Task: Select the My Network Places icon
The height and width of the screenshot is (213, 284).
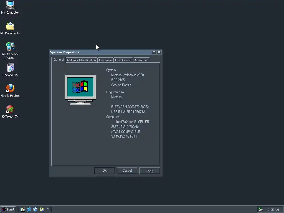Action: point(10,50)
